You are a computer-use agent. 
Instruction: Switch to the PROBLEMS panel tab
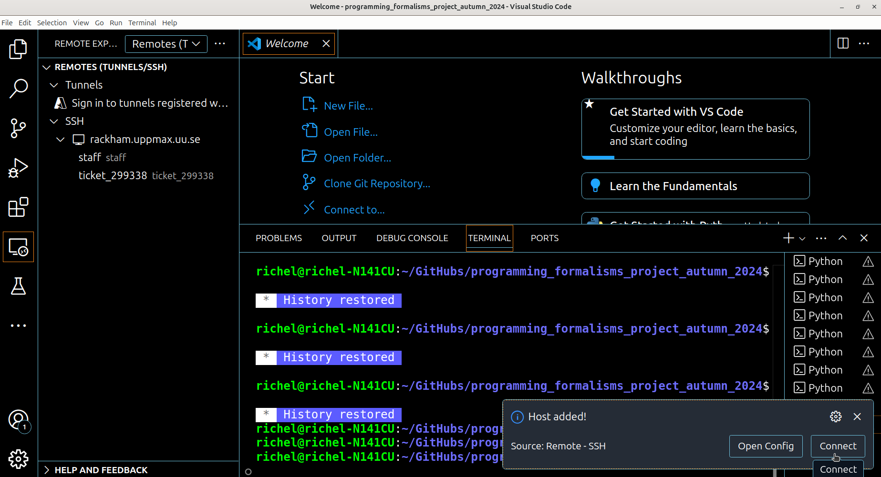tap(279, 238)
